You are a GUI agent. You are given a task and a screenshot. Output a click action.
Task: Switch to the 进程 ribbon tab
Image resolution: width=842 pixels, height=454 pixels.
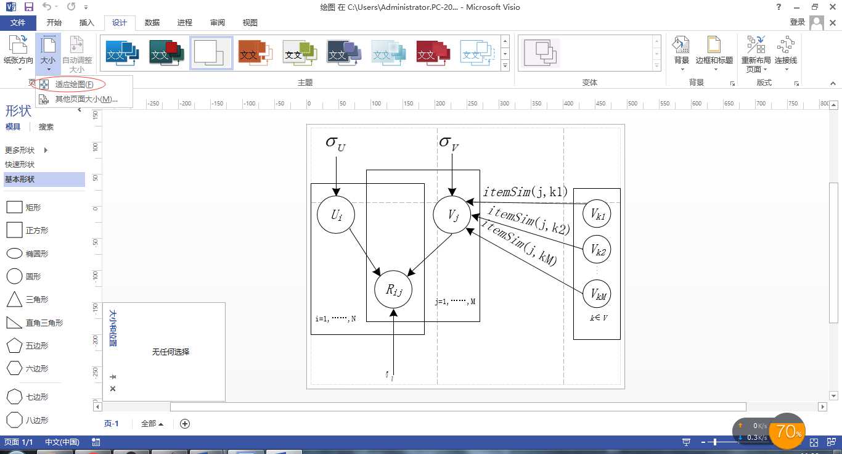[x=185, y=23]
